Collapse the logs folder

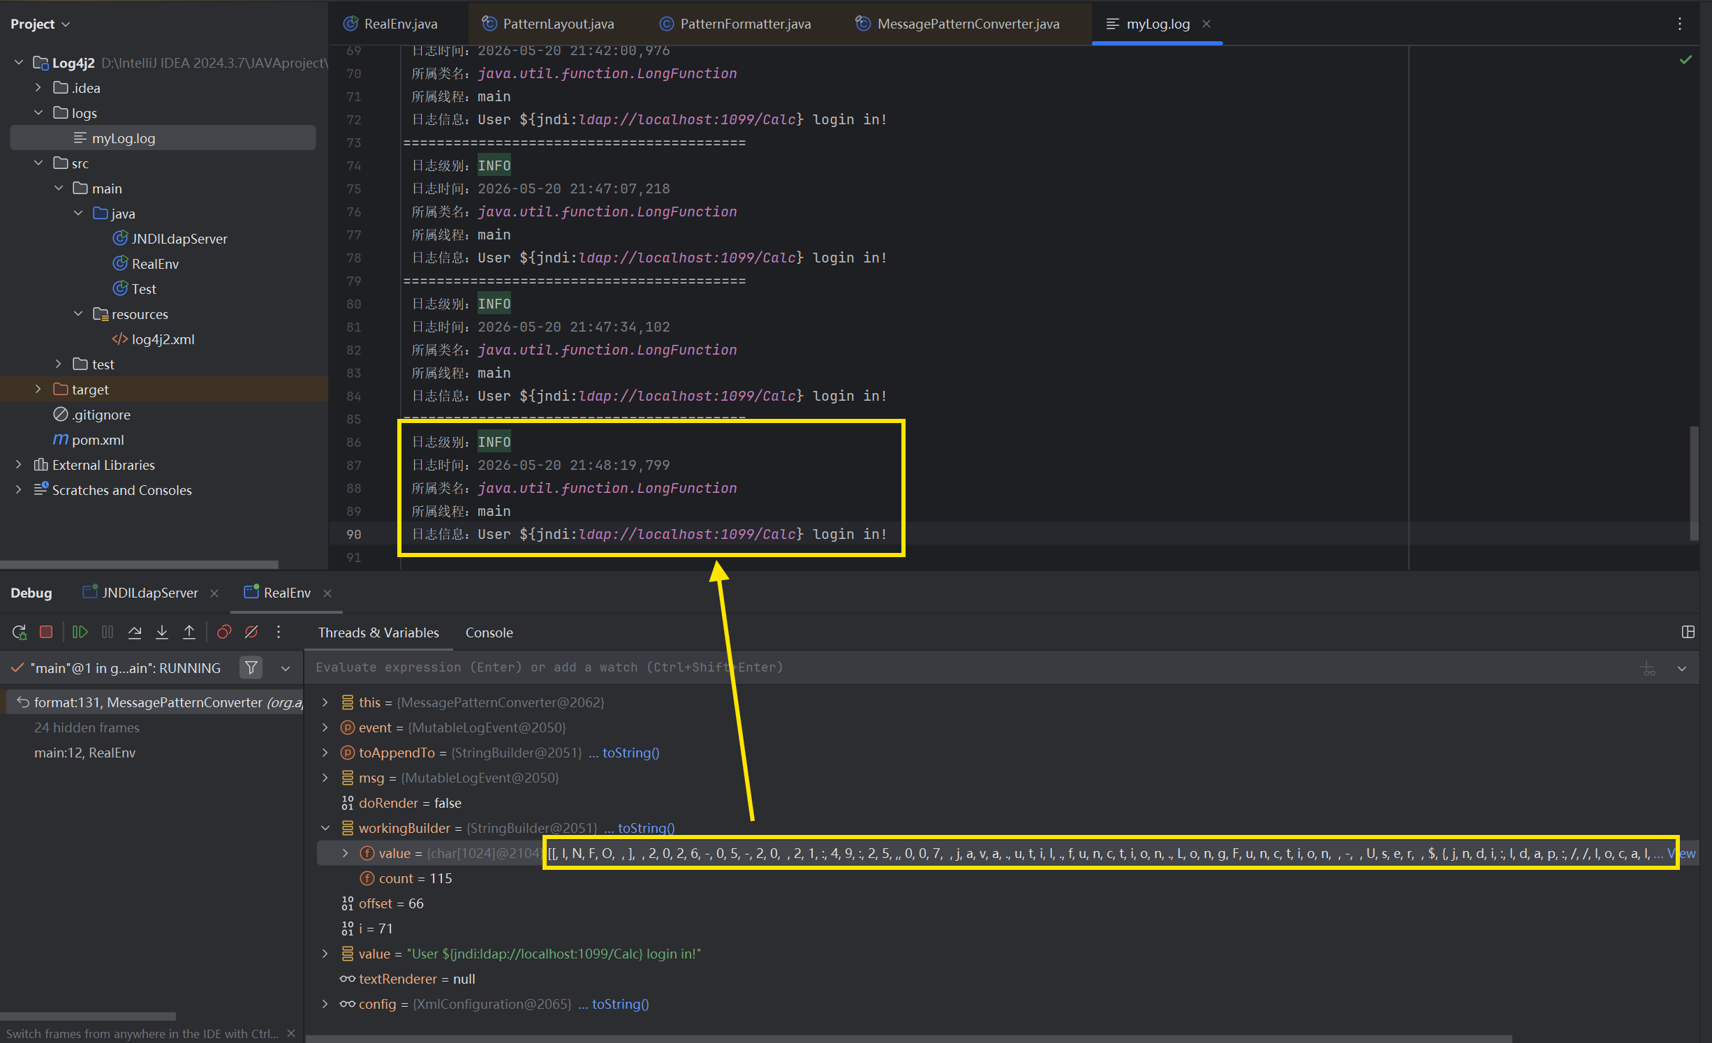pyautogui.click(x=38, y=113)
